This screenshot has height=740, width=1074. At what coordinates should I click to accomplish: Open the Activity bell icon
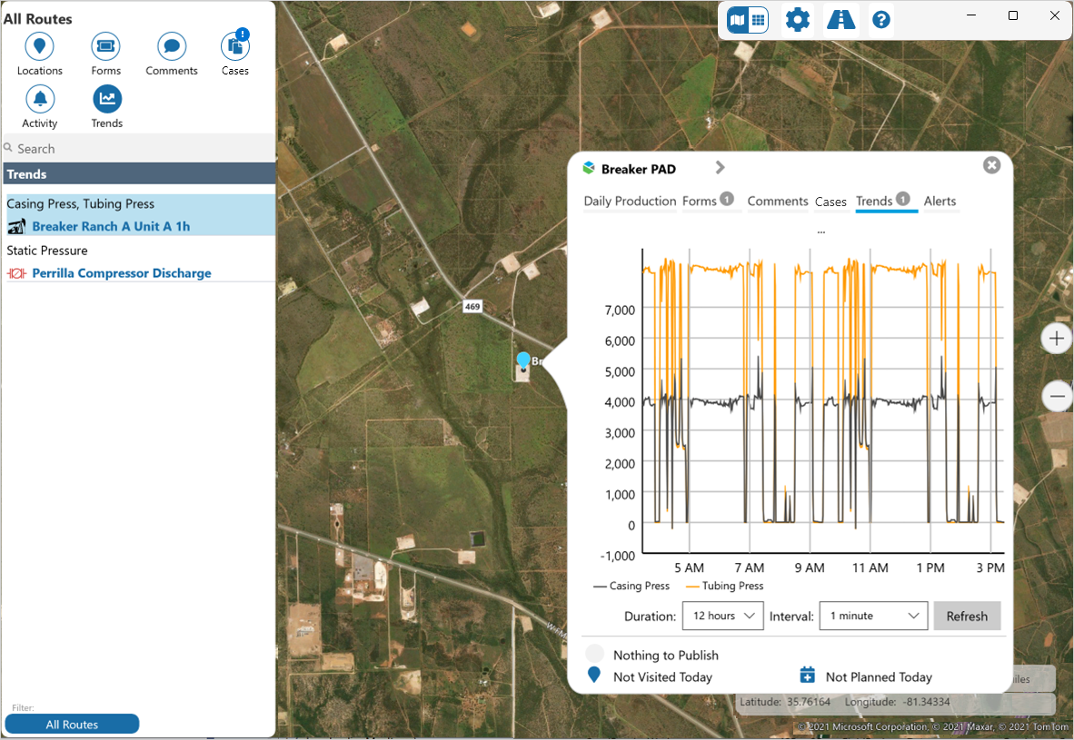click(39, 99)
